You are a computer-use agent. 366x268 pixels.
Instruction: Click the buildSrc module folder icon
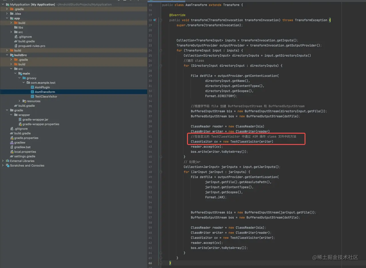[12, 55]
